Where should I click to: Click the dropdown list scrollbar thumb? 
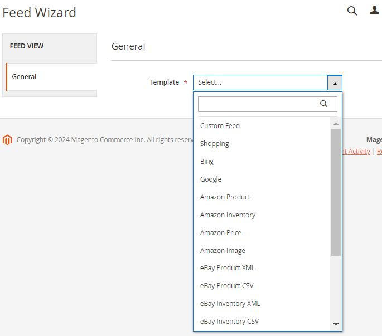[336, 192]
